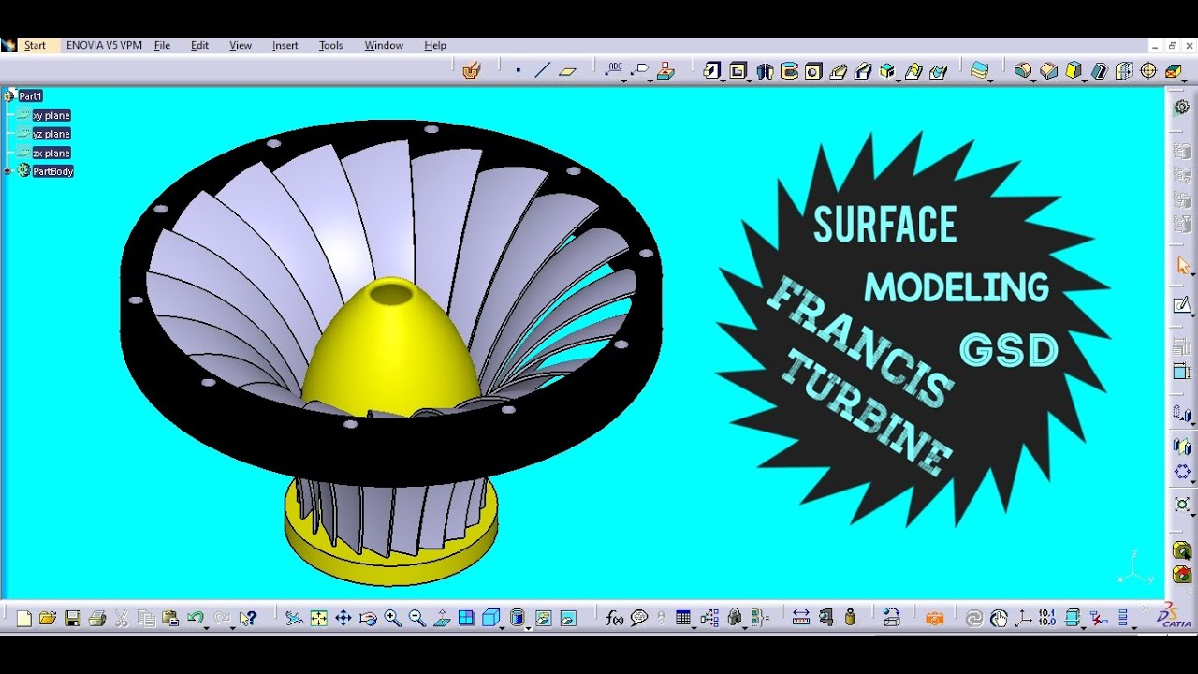Click the xyz compass in viewport corner

pyautogui.click(x=1133, y=568)
